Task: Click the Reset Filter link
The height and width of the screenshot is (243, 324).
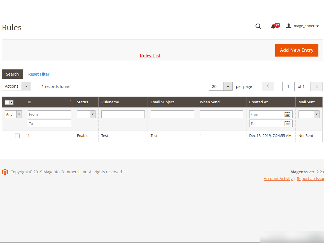Action: [39, 74]
